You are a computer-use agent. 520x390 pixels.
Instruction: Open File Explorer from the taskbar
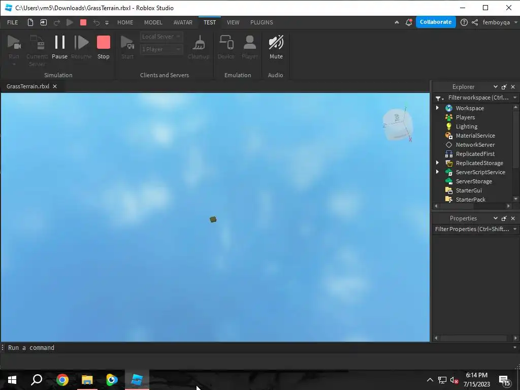coord(87,380)
